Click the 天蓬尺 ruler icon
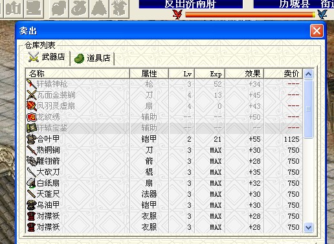The image size is (334, 244). pyautogui.click(x=32, y=194)
